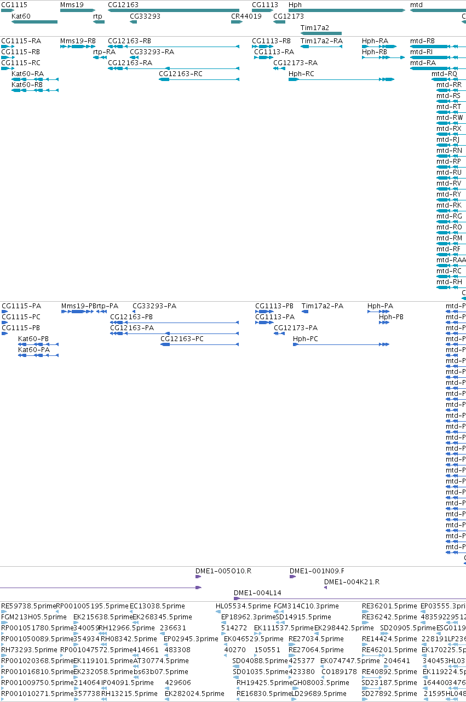Open transcript CG33293-RA
466x702 pixels.
[x=152, y=52]
